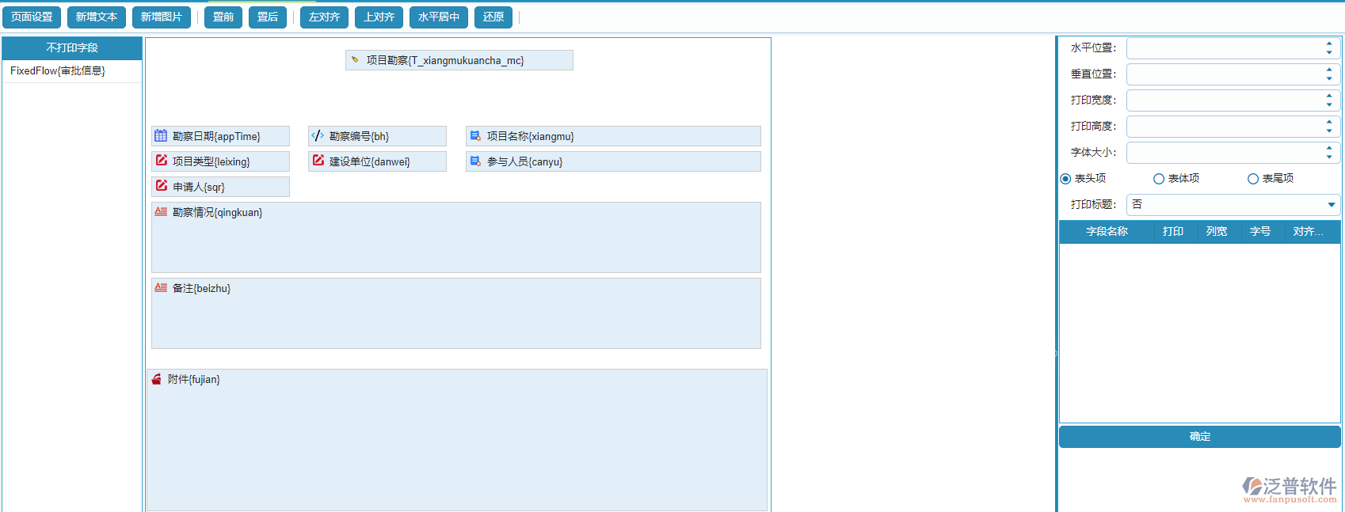This screenshot has height=512, width=1345.
Task: Select the 勘察日期{appTime} field box
Action: [220, 136]
